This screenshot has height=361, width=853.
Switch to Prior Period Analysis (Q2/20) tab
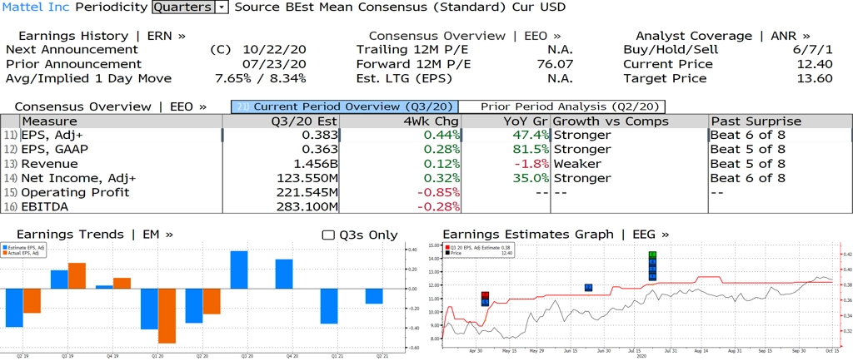pos(562,106)
